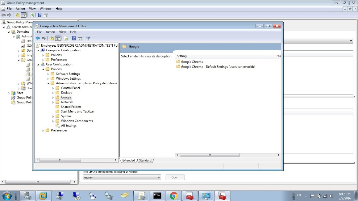Viewport: 358px width, 201px height.
Task: Click Up One Level icon in Editor toolbar
Action: (x=52, y=39)
